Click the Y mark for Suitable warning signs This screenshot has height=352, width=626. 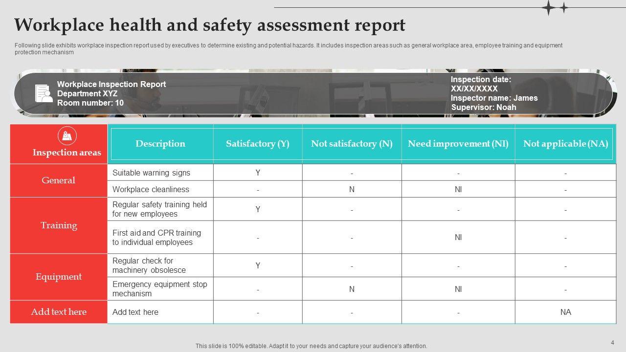[x=258, y=173]
